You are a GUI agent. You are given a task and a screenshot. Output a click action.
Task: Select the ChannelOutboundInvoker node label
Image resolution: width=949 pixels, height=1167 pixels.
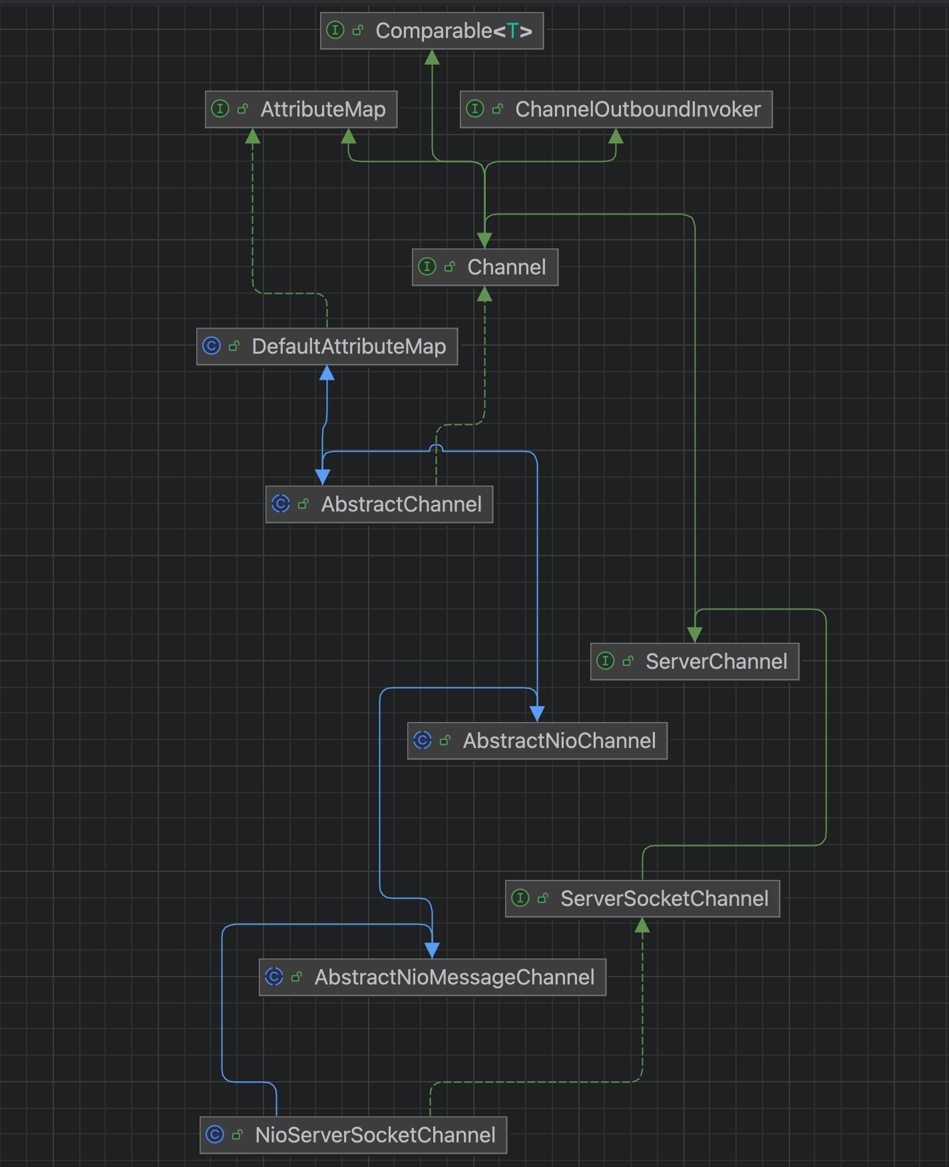point(638,109)
